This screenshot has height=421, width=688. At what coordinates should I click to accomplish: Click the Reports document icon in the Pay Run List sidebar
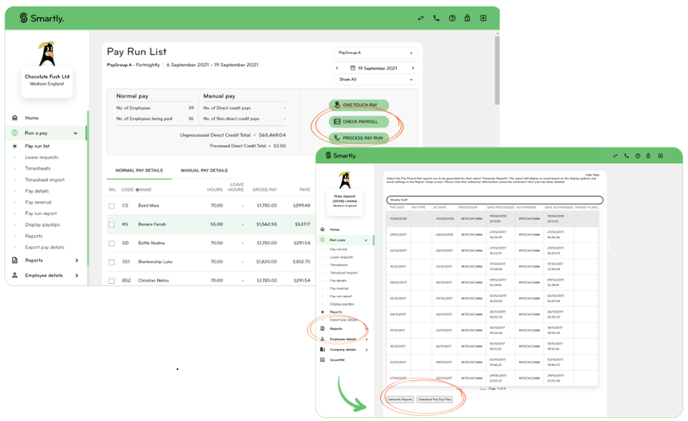click(15, 260)
